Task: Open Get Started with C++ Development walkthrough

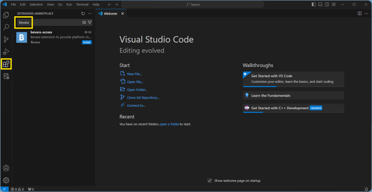Action: pyautogui.click(x=294, y=108)
